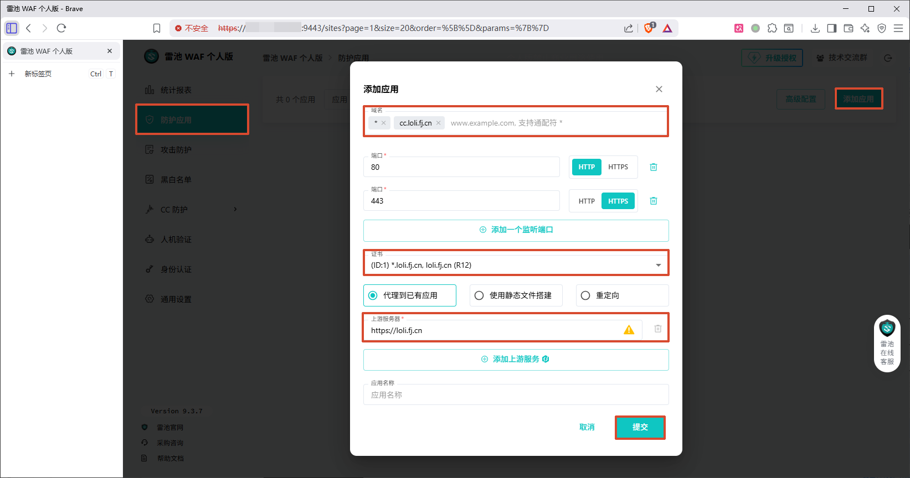Open Brave Shields lion icon
Viewport: 910px width, 478px height.
[x=649, y=28]
